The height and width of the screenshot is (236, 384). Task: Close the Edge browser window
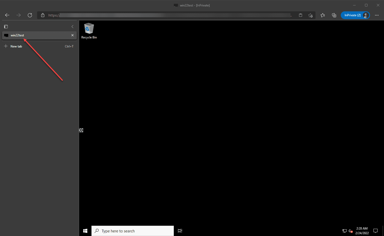(x=378, y=5)
